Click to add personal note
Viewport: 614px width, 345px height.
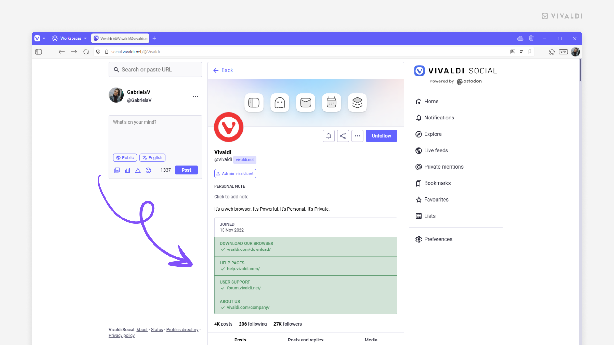click(231, 197)
